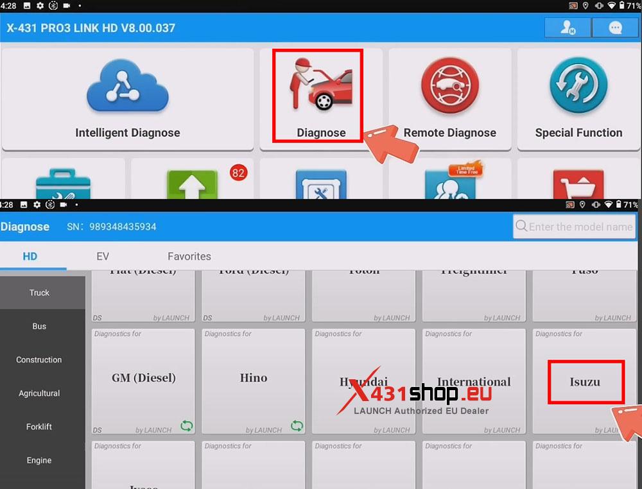This screenshot has width=642, height=489.
Task: Open Foton diagnostics card
Action: (x=363, y=296)
